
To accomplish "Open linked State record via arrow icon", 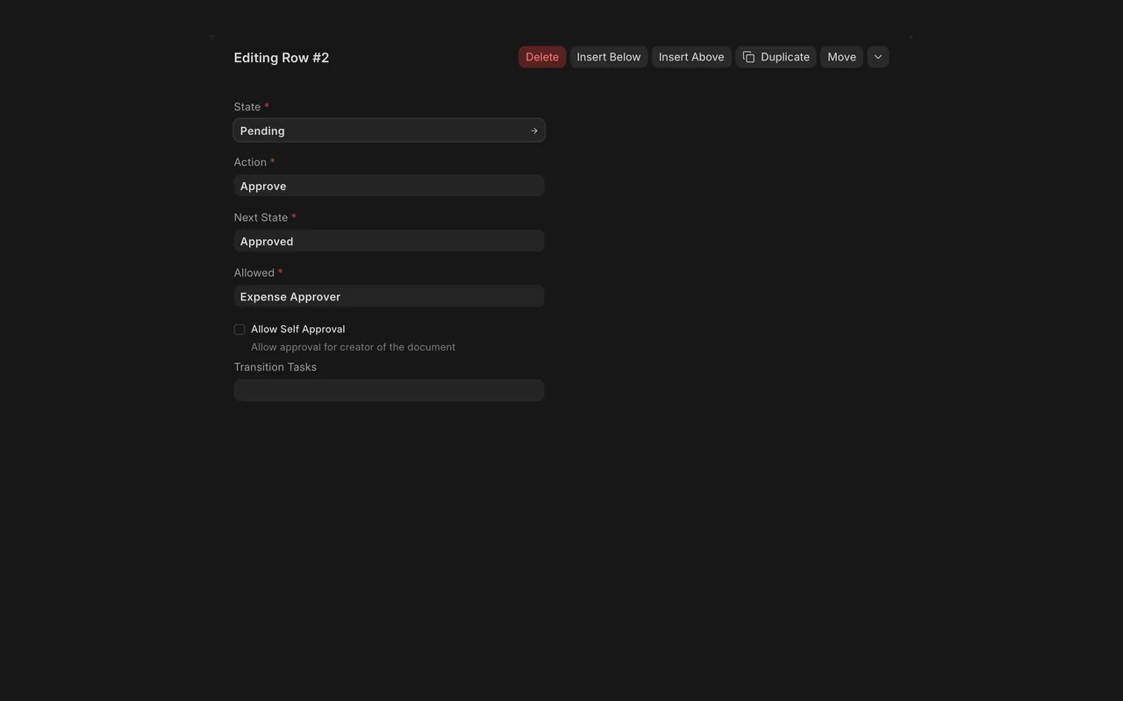I will pos(534,131).
